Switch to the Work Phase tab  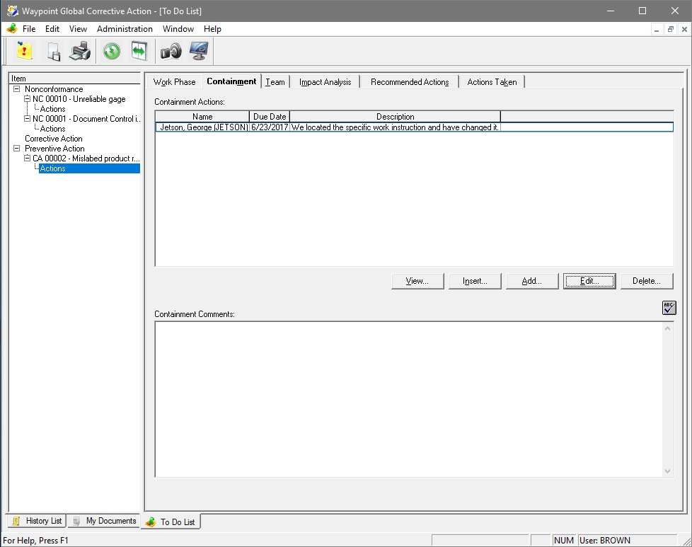pos(174,81)
